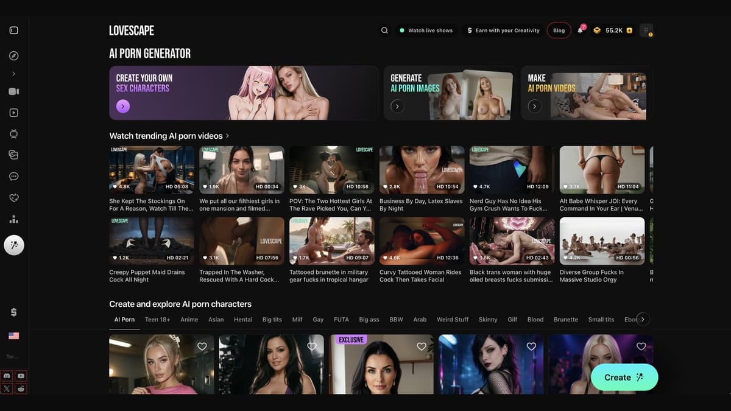Expand the sidebar with the small chevron

(13, 74)
